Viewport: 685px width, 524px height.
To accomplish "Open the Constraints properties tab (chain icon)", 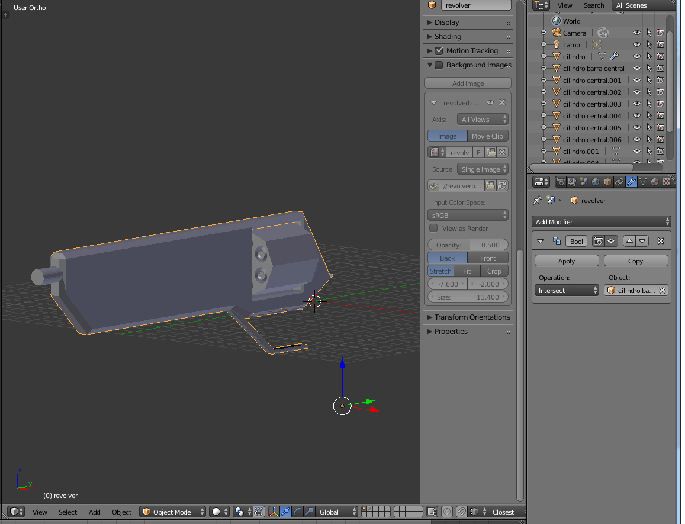I will pyautogui.click(x=619, y=182).
